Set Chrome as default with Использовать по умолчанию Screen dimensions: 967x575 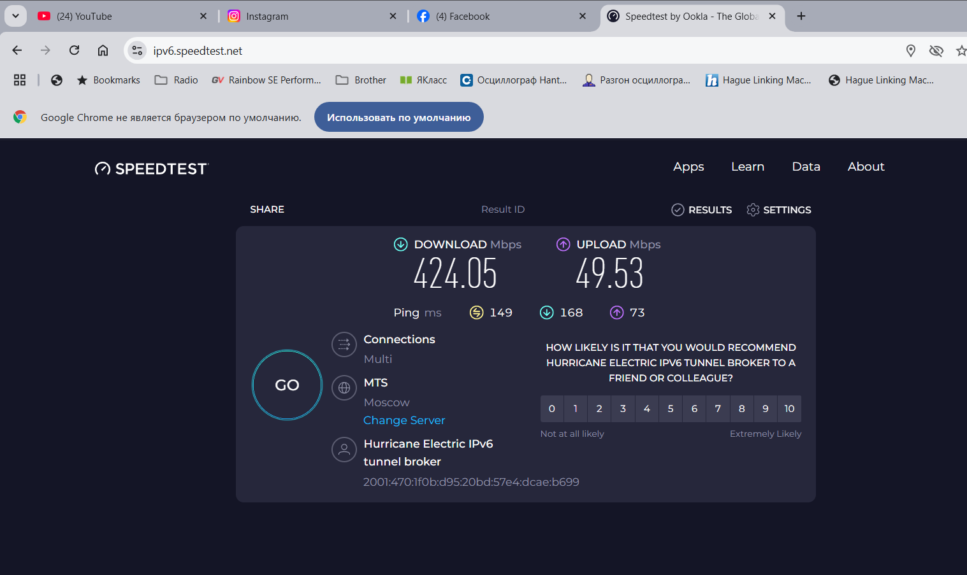point(399,117)
